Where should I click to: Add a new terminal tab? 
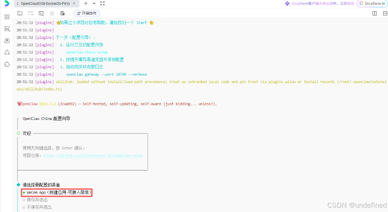pos(86,4)
